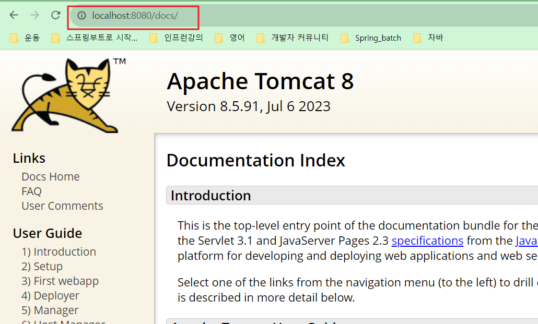Open the FAQ link
538x324 pixels.
(x=31, y=191)
